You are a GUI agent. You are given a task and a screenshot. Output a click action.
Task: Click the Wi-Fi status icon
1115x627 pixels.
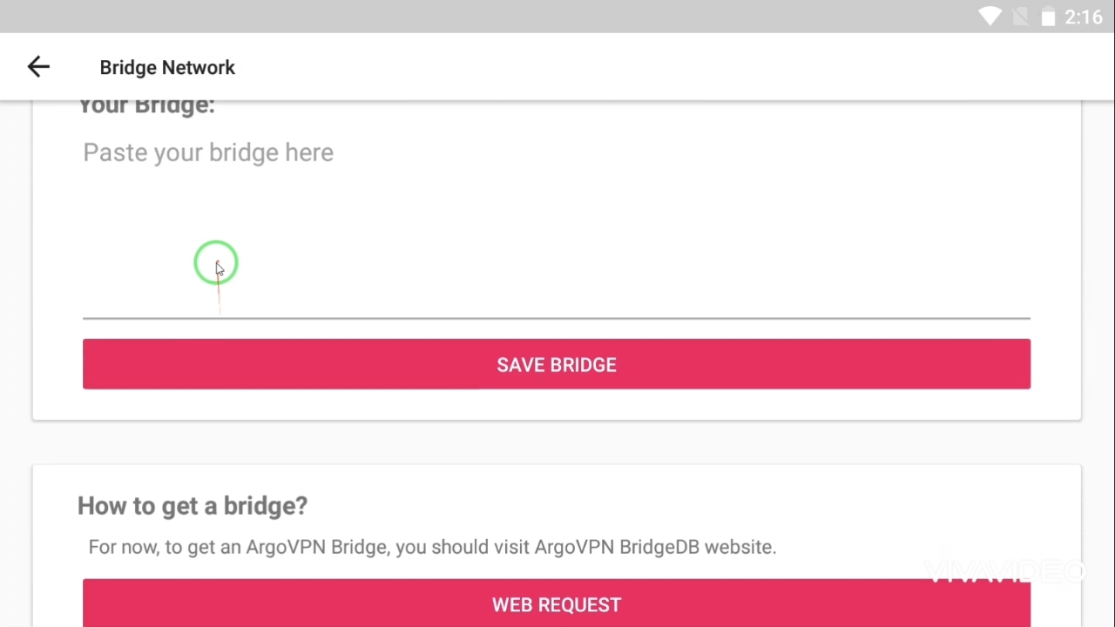click(990, 17)
